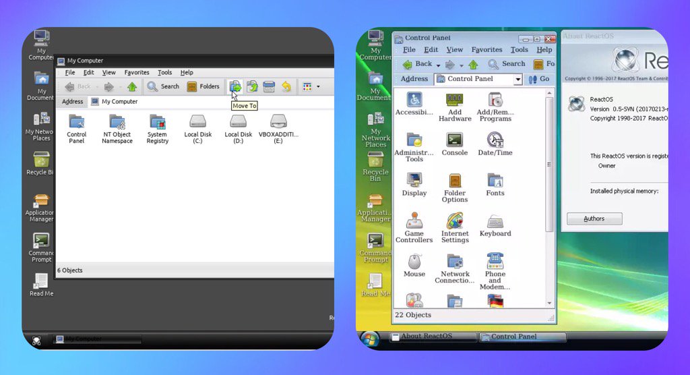The image size is (690, 375).
Task: Open File menu in My Computer window
Action: pos(70,72)
